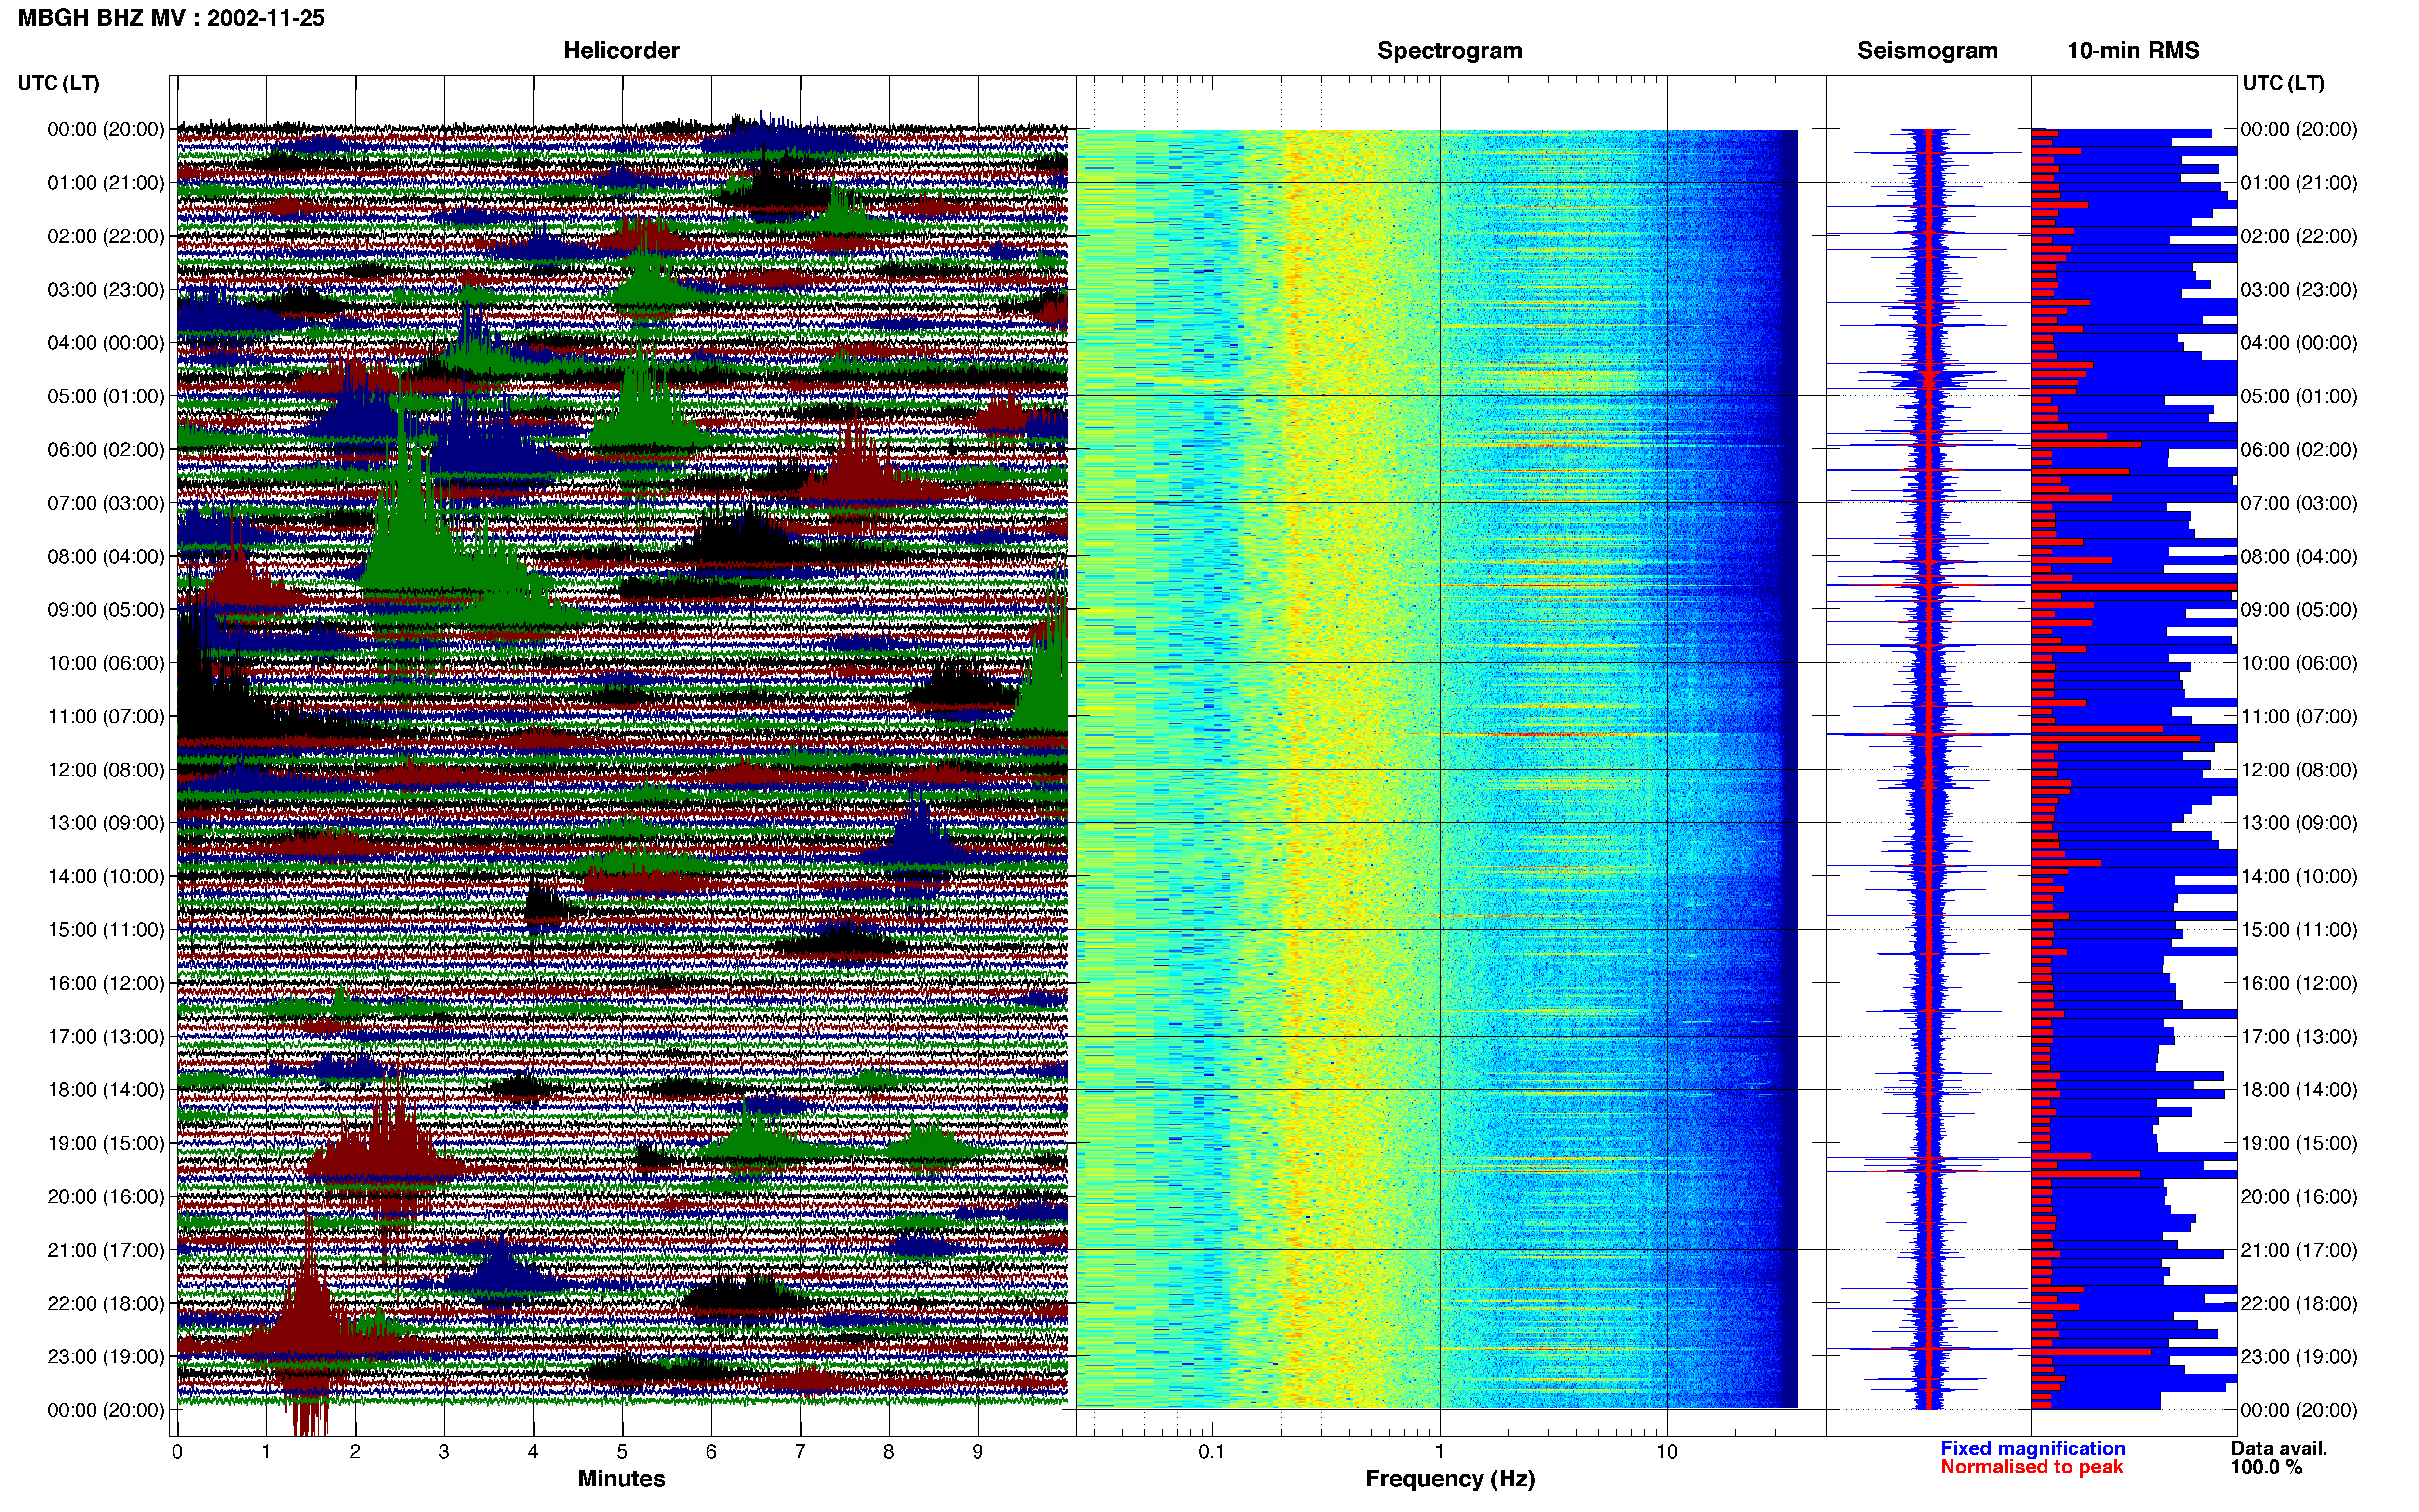This screenshot has width=2419, height=1512.
Task: Click the left 'UTC (LT)' axis label
Action: 58,83
